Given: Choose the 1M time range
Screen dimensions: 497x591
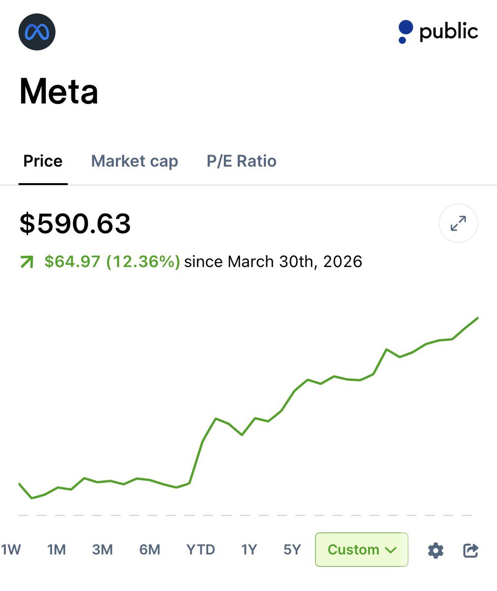Looking at the screenshot, I should click(x=57, y=550).
